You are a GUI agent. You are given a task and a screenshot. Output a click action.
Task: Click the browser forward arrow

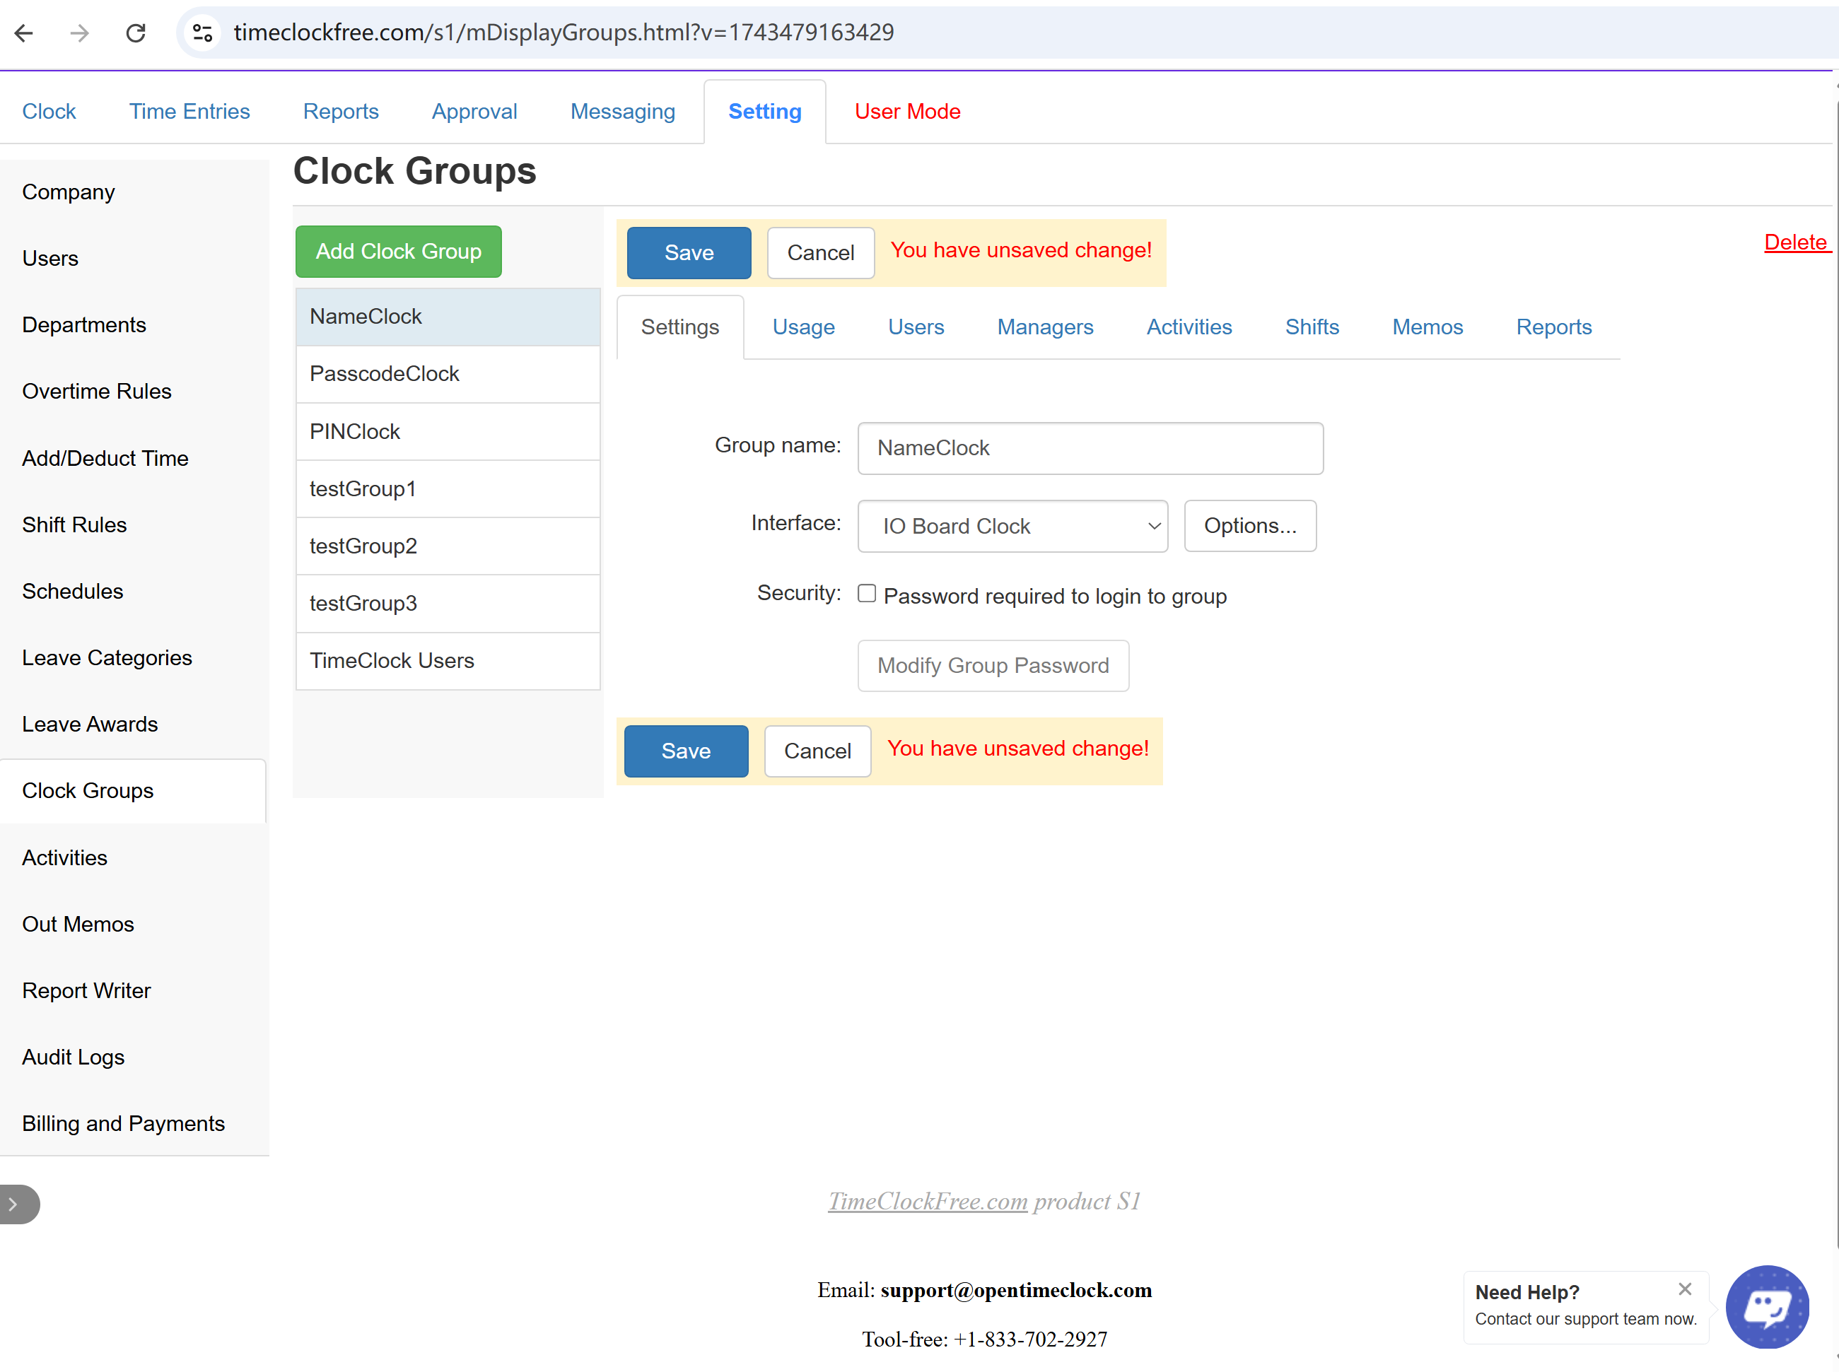tap(80, 33)
